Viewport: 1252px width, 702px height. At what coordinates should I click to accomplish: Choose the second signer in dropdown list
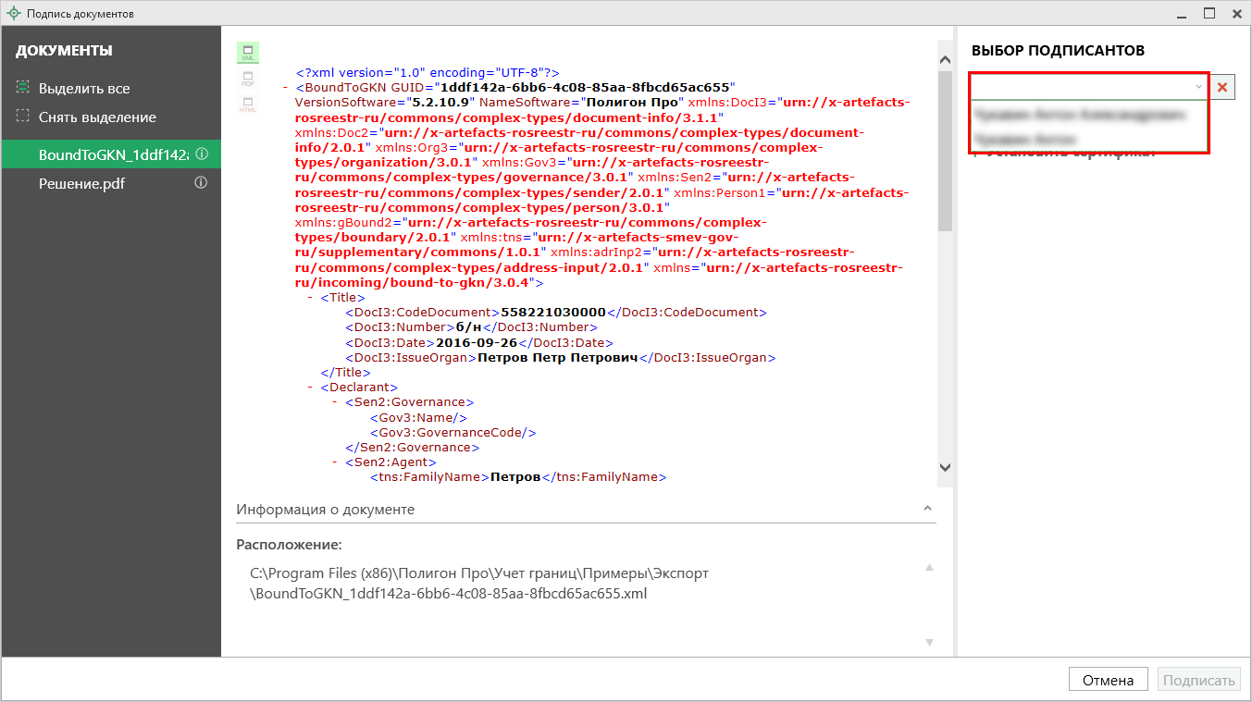tap(1025, 139)
